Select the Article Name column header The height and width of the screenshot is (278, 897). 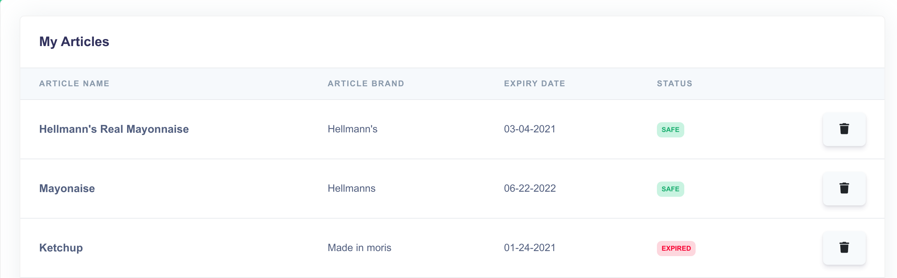74,84
